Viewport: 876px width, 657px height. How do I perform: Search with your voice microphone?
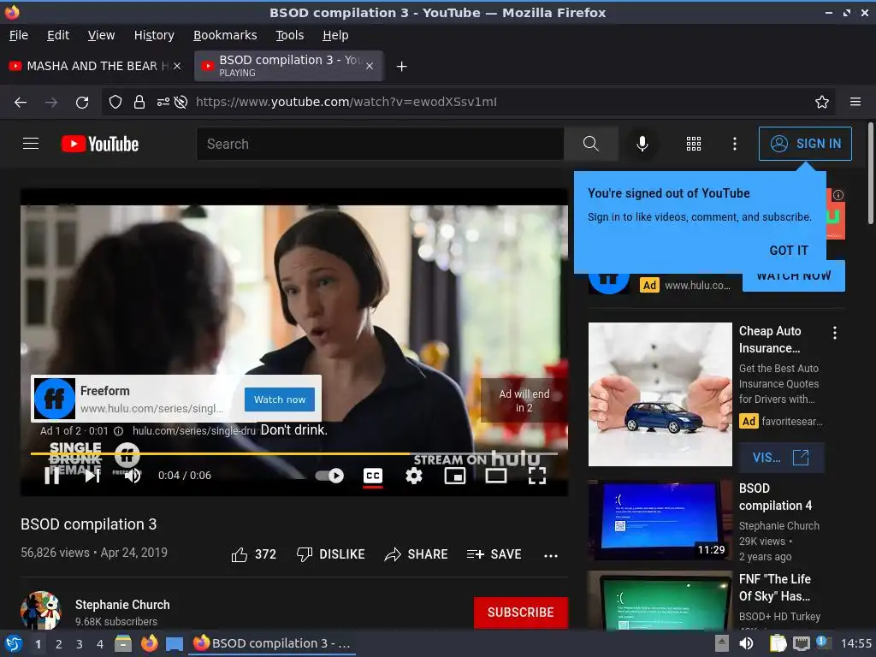642,144
